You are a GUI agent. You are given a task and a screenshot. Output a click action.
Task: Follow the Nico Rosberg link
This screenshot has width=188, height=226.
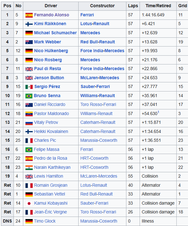coord(48,60)
